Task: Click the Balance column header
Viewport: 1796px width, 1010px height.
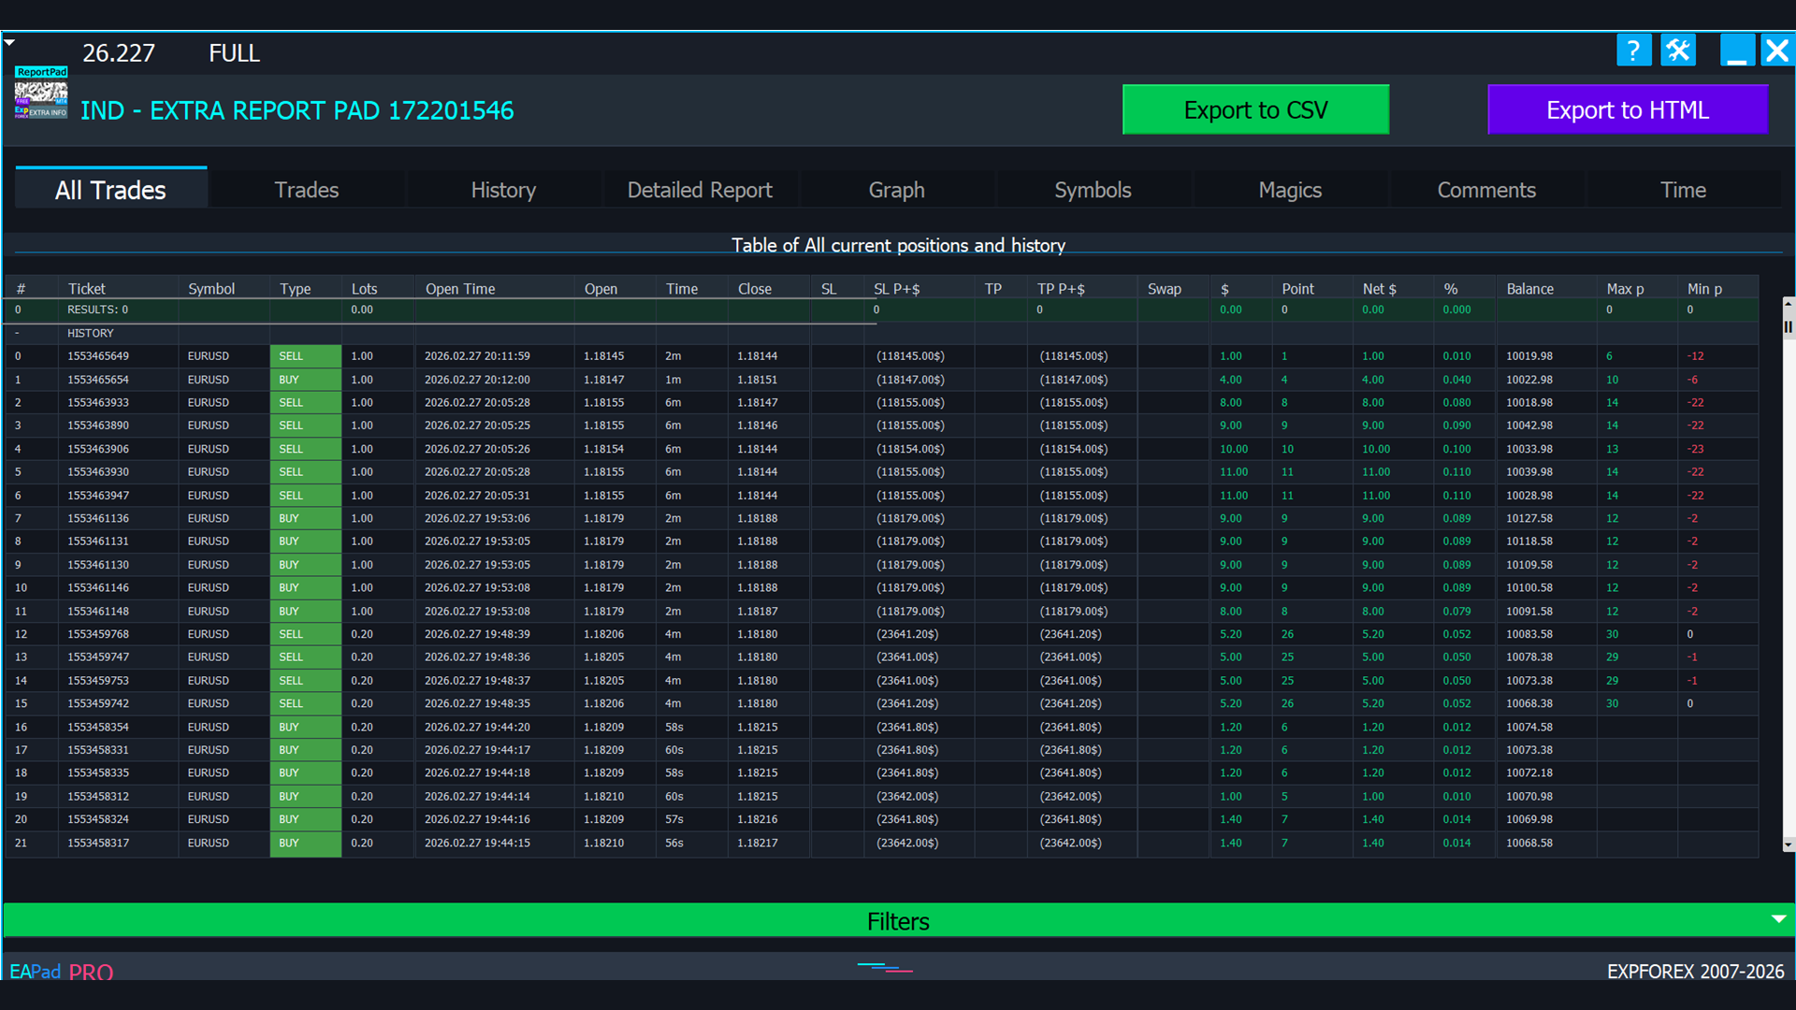Action: pyautogui.click(x=1529, y=289)
